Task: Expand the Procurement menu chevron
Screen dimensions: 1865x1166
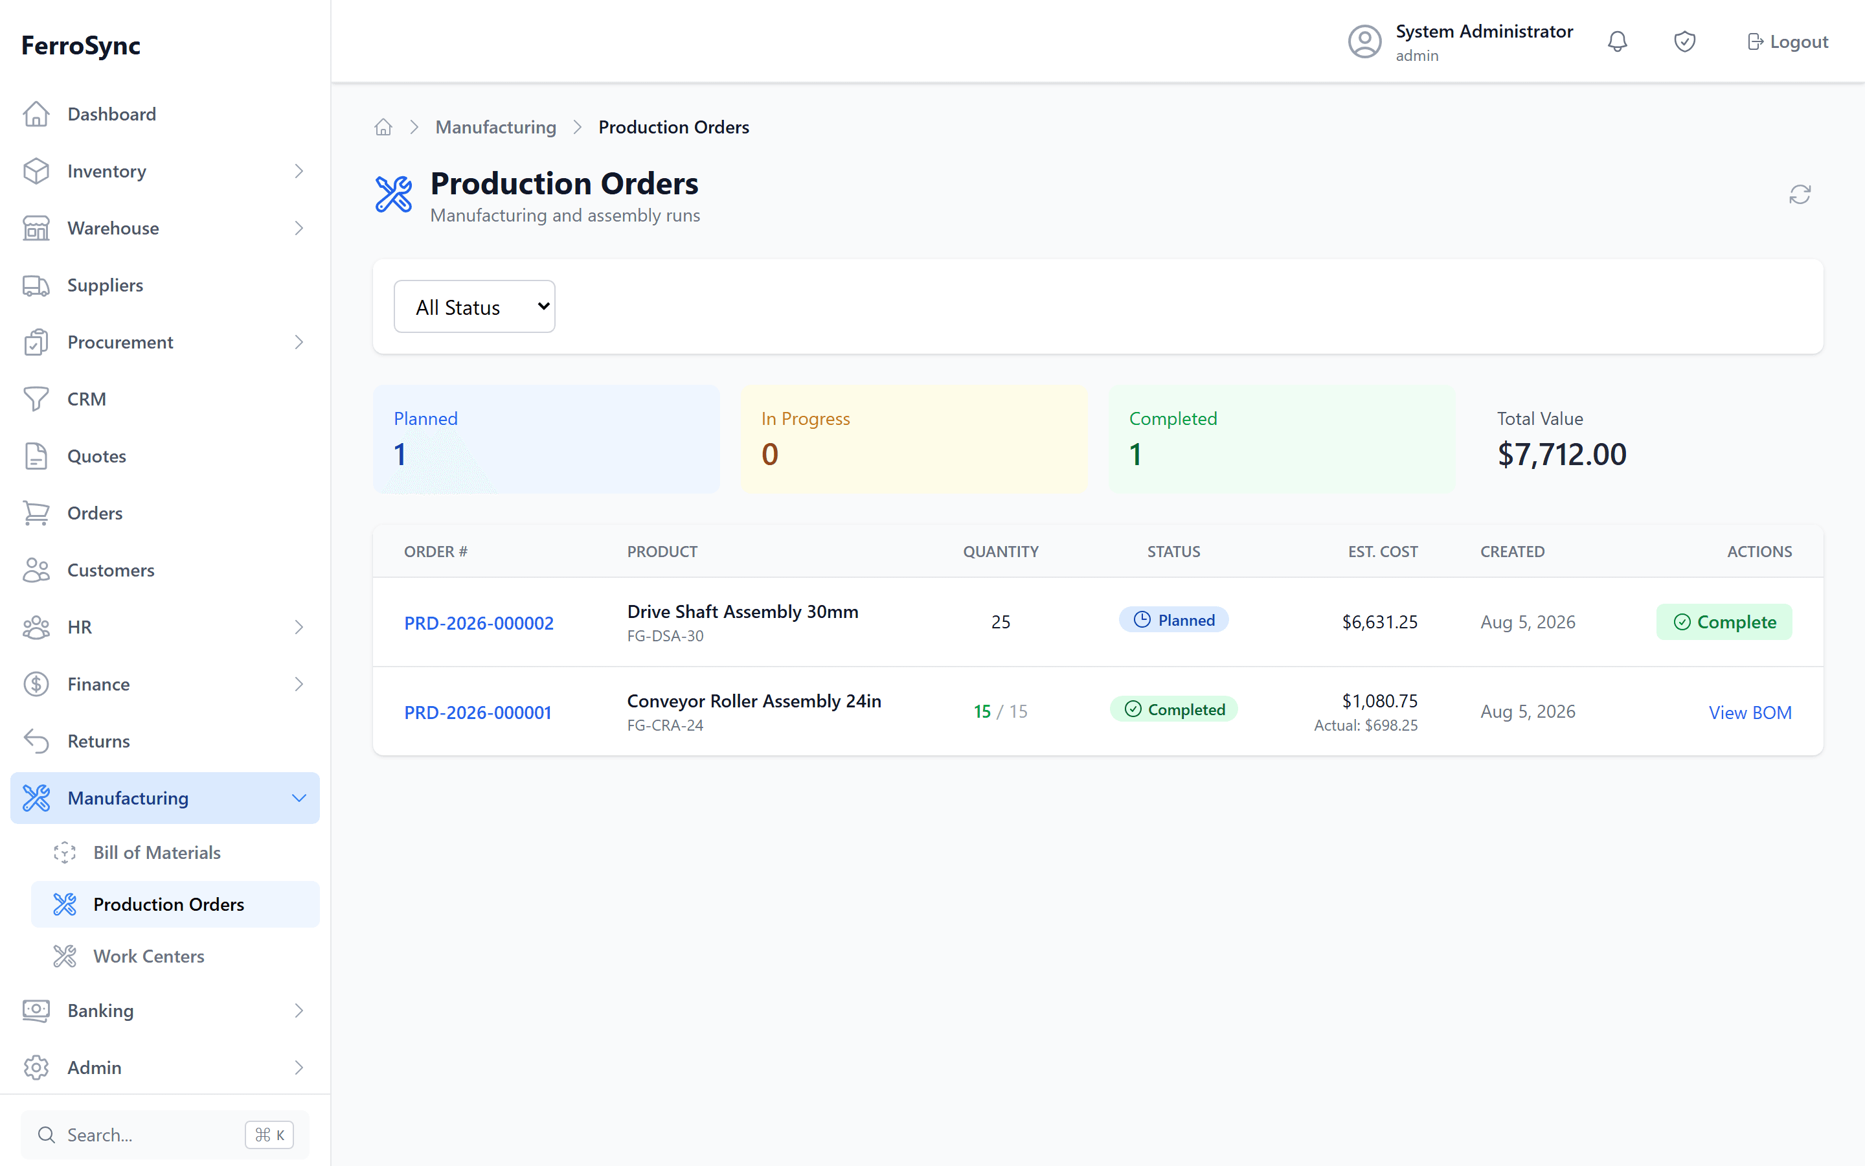Action: (x=299, y=343)
